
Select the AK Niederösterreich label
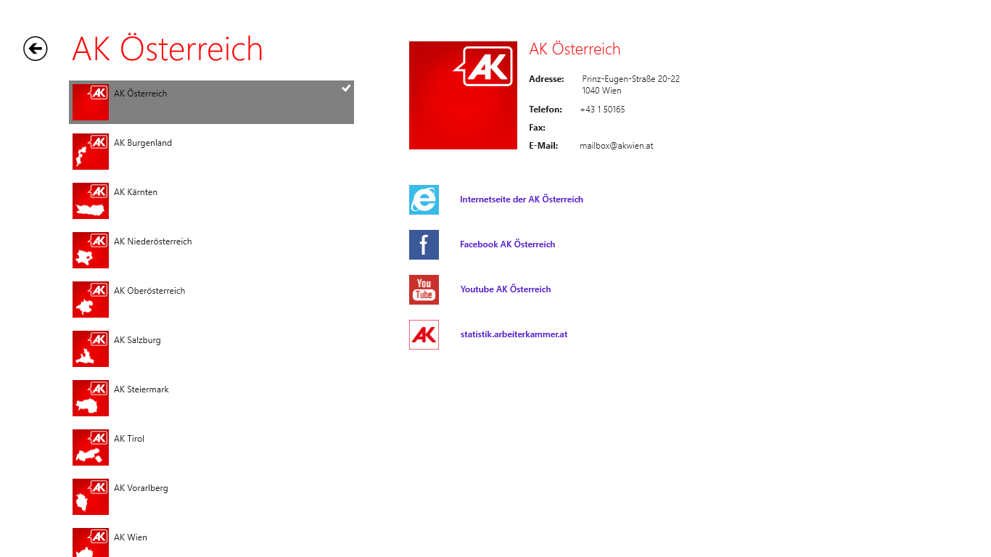click(x=153, y=242)
